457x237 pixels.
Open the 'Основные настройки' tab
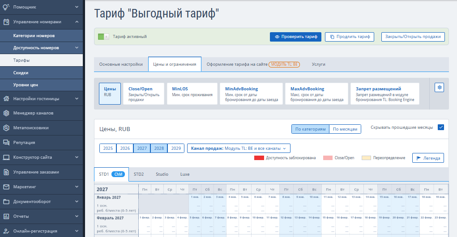(121, 64)
